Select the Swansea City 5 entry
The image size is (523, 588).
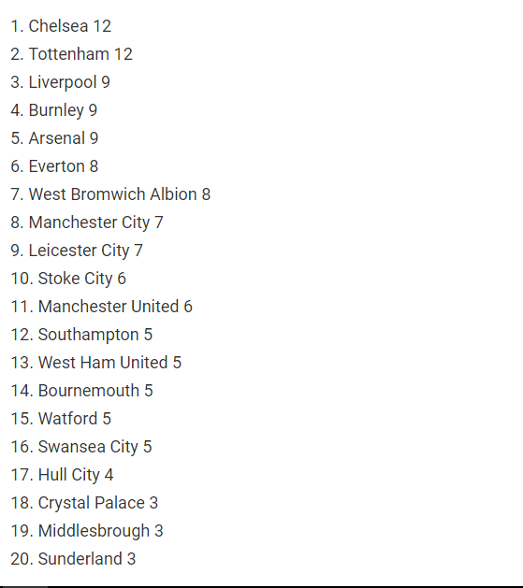click(x=81, y=447)
